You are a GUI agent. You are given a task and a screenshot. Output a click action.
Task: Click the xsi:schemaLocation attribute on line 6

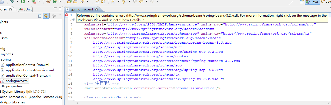coord(152,38)
